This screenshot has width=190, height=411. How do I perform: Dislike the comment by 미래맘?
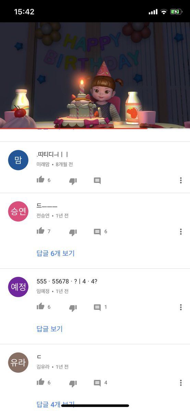point(73,181)
